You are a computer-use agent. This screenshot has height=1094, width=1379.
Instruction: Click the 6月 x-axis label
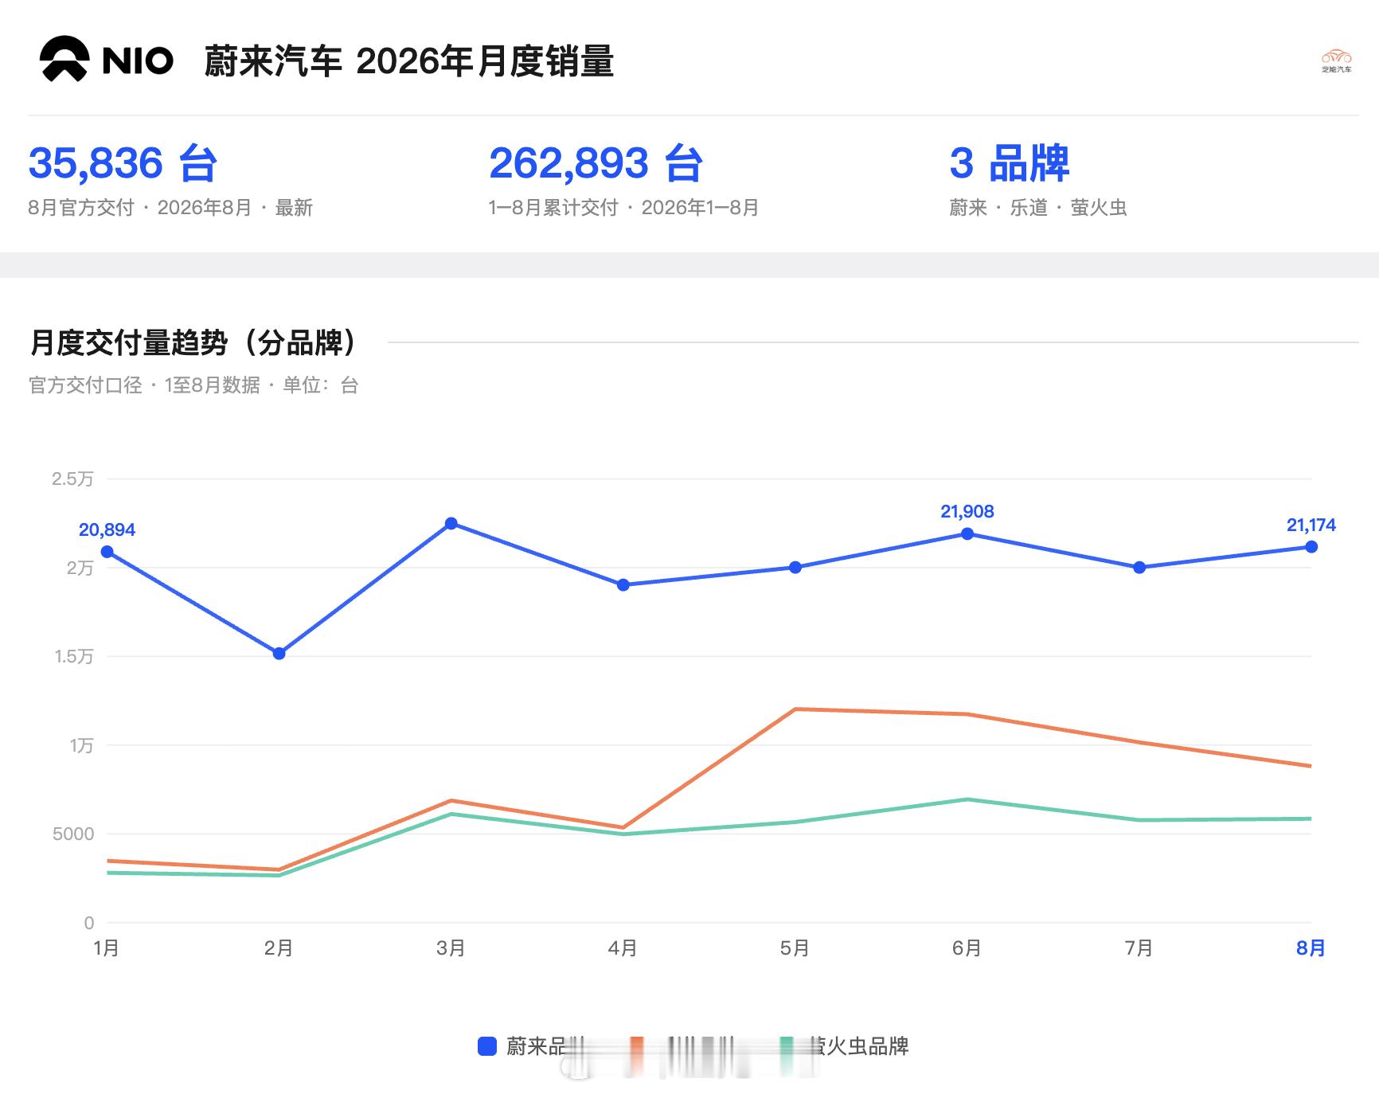click(x=967, y=948)
